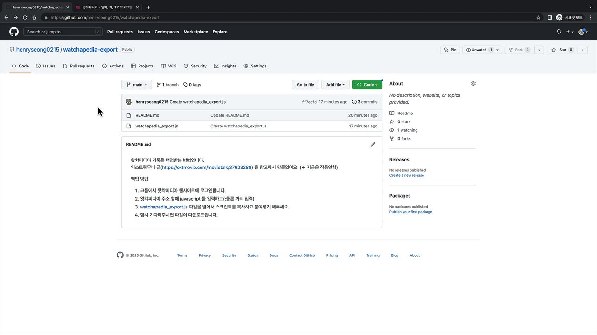
Task: Select the Pull requests repository tab
Action: pos(78,66)
